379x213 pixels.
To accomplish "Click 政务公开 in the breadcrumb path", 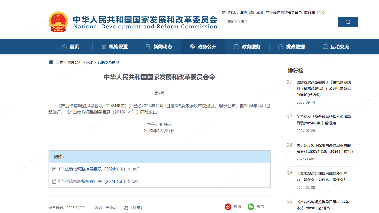I will point(75,62).
